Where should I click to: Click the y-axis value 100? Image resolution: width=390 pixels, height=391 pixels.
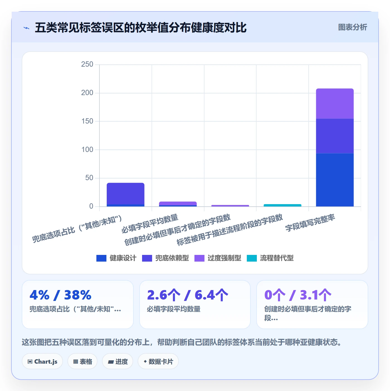point(87,150)
